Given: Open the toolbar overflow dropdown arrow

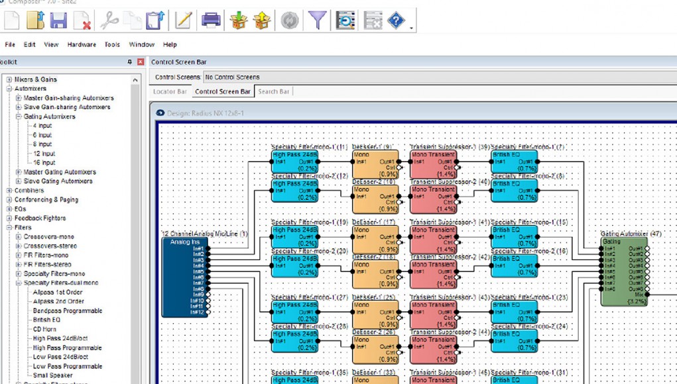Looking at the screenshot, I should [x=412, y=28].
